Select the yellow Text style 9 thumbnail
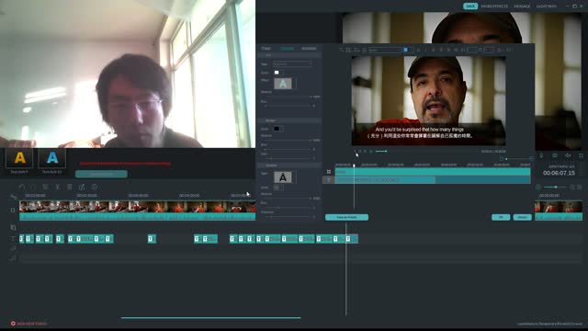588x331 pixels. 19,158
